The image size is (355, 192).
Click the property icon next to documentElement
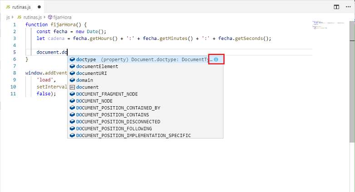(x=72, y=66)
